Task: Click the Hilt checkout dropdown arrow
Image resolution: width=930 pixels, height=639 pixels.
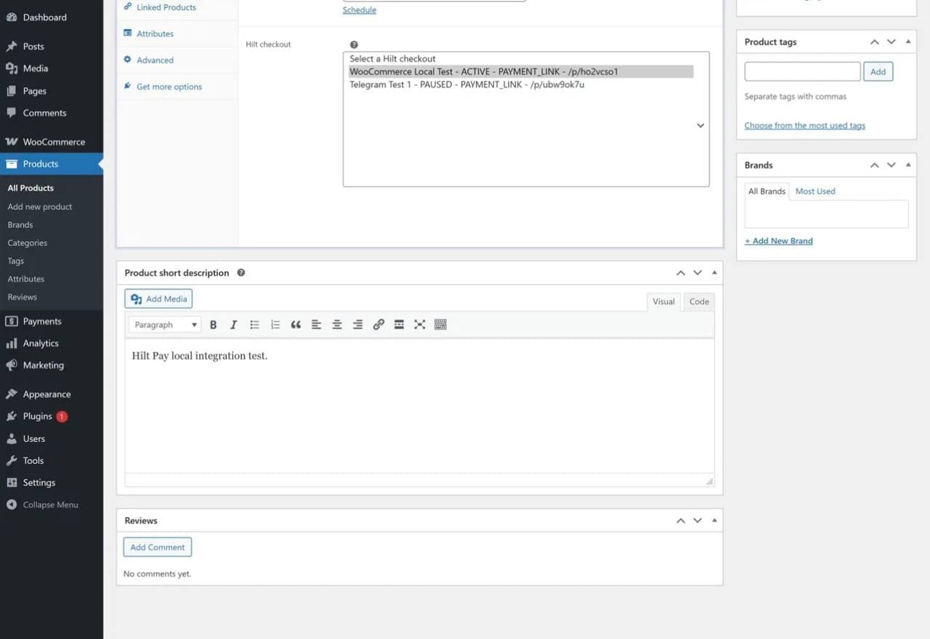Action: pos(700,126)
